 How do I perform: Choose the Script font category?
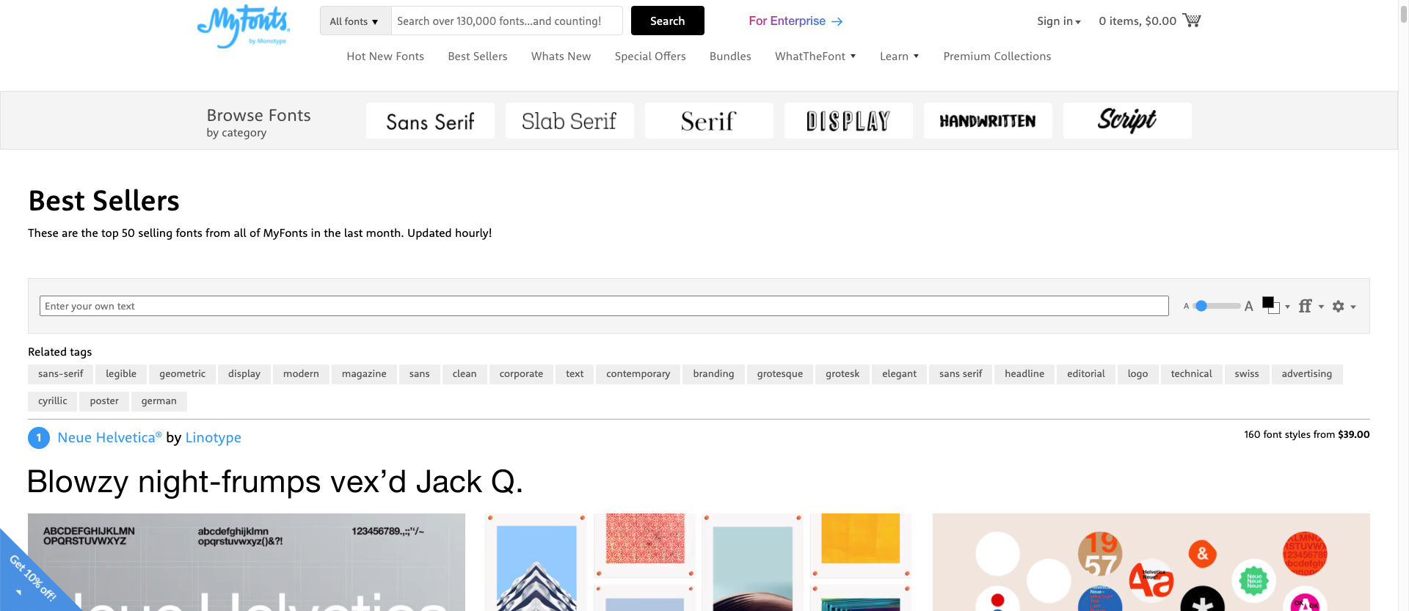click(1126, 121)
